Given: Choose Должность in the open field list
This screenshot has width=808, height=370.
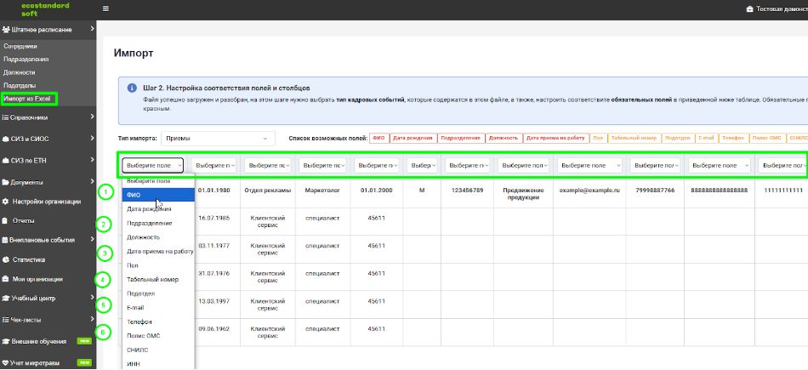Looking at the screenshot, I should (x=159, y=237).
